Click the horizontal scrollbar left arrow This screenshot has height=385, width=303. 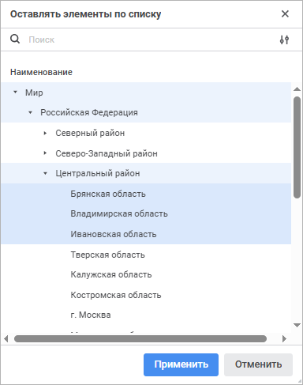6,338
